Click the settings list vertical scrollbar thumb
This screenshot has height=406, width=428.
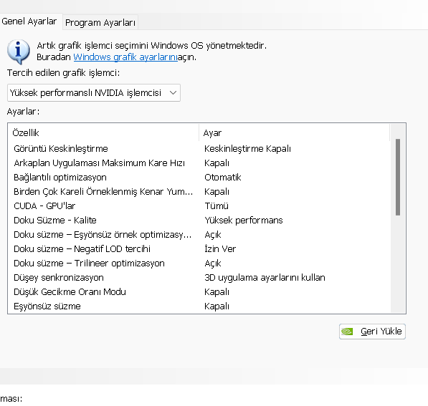click(x=398, y=178)
